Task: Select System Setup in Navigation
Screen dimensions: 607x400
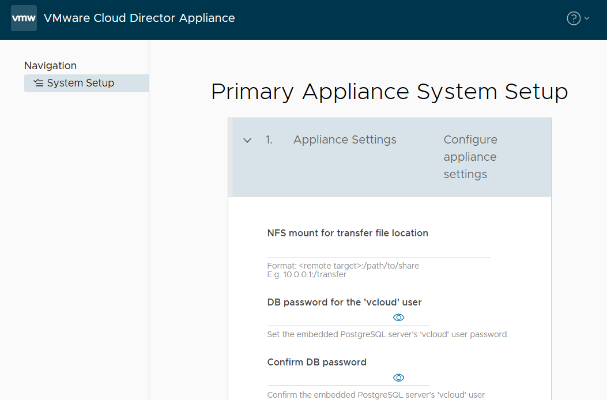Action: [86, 83]
